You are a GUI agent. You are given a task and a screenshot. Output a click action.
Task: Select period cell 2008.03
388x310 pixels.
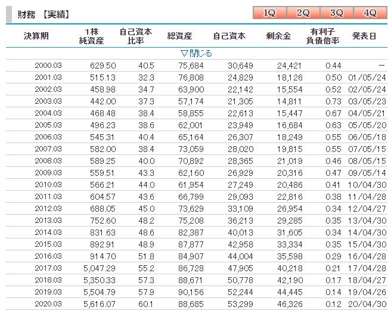(48, 160)
